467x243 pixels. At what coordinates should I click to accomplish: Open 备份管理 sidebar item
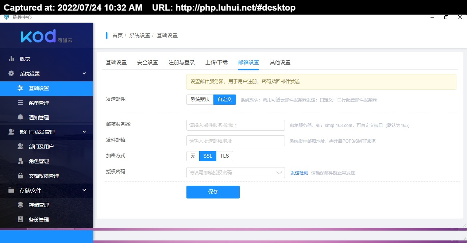46,220
